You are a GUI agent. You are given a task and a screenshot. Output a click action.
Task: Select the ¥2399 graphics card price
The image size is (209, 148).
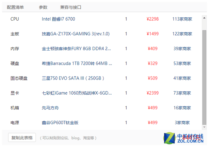(153, 93)
